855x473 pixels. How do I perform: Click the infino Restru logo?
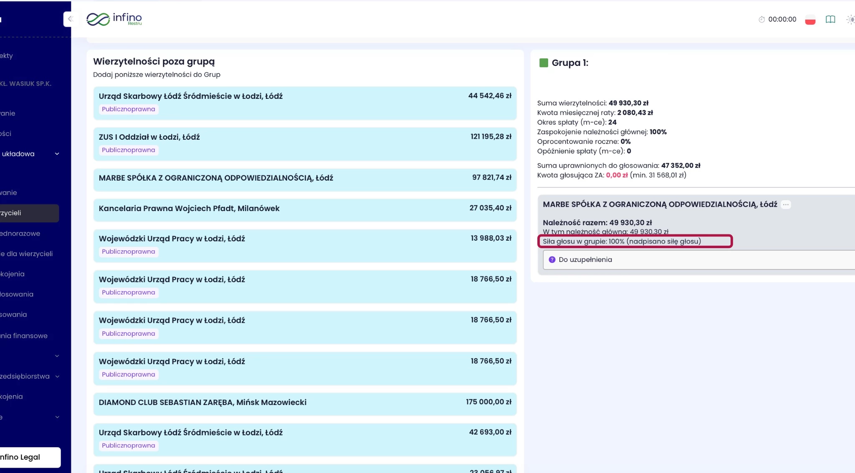114,19
